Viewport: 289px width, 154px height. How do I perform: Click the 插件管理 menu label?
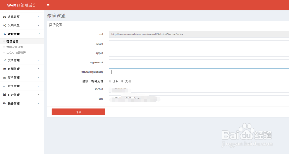pos(14,103)
